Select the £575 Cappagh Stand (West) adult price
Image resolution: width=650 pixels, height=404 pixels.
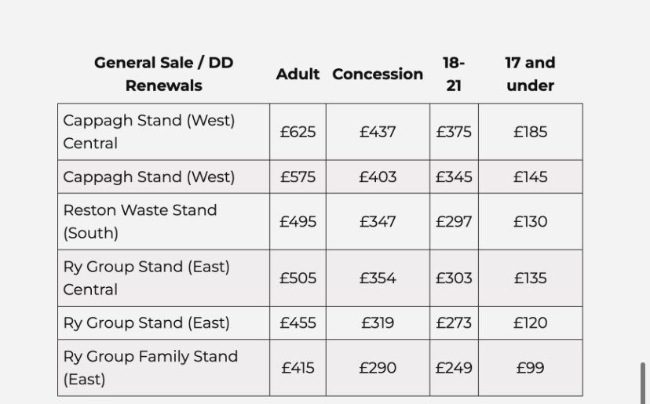(298, 177)
